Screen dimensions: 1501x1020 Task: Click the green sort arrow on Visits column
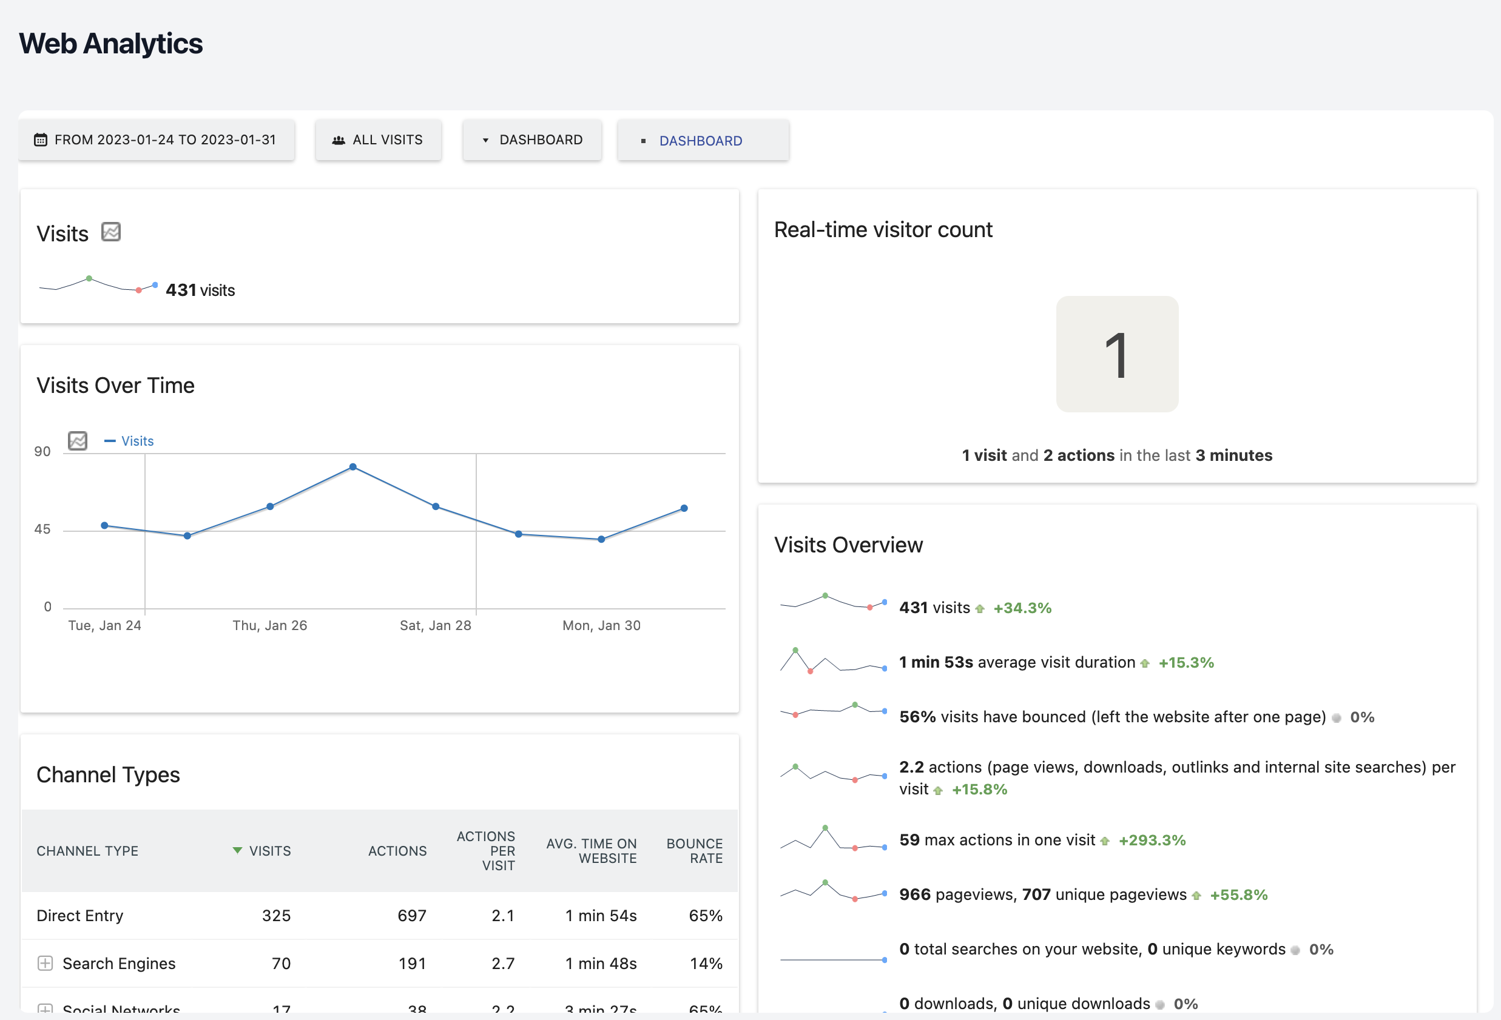(237, 850)
